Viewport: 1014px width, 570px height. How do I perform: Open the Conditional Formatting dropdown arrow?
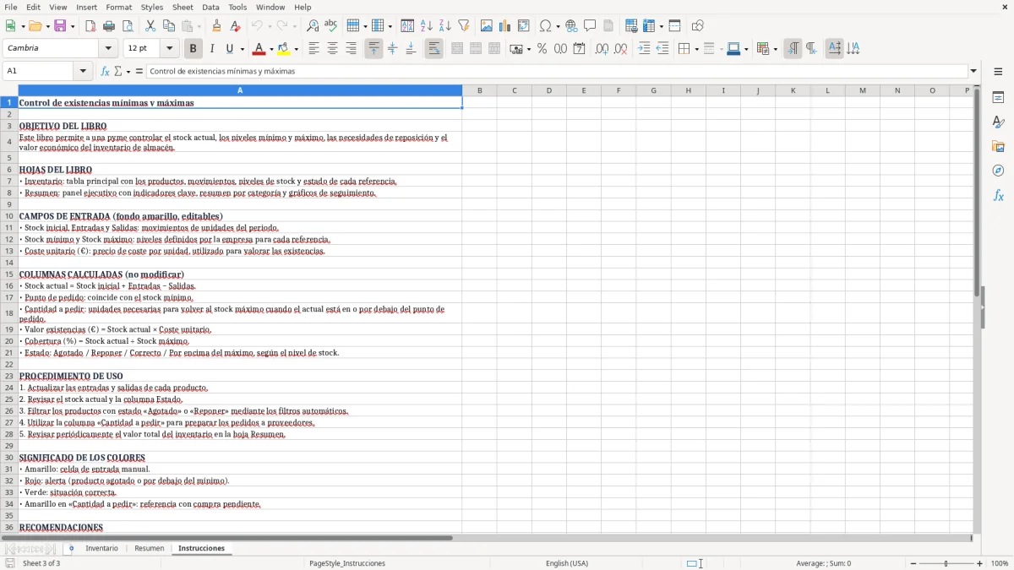(775, 49)
